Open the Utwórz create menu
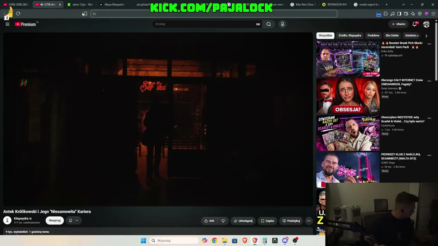 pos(398,24)
